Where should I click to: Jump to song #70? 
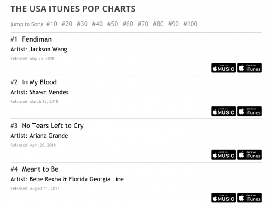[143, 24]
